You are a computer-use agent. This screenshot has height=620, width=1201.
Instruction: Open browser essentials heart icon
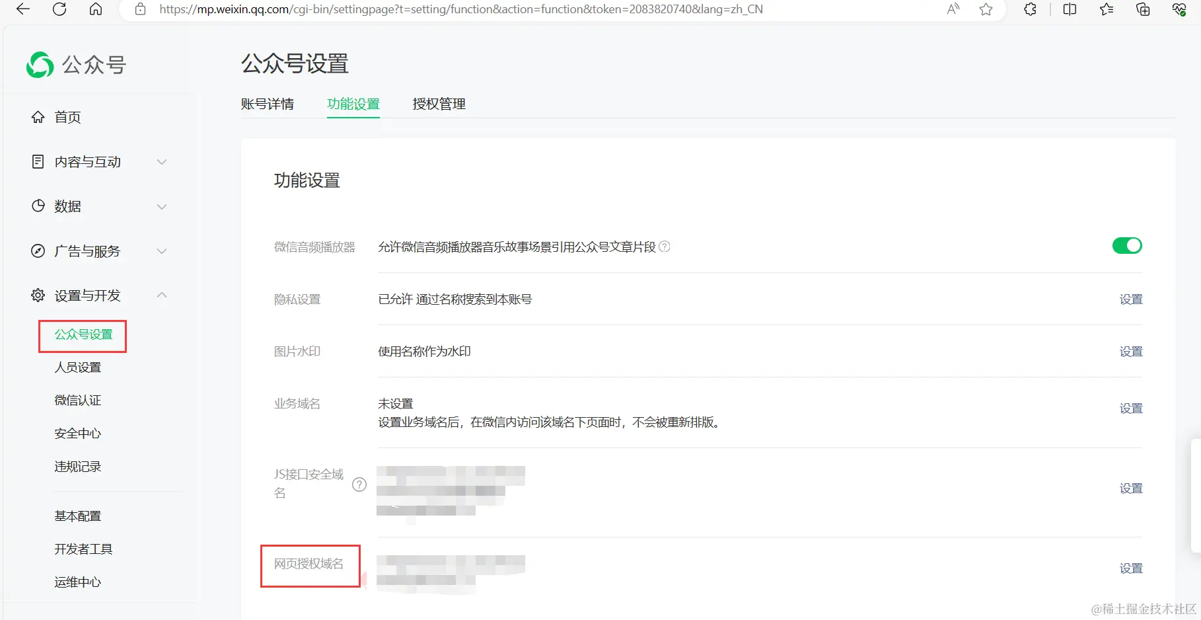(1179, 9)
